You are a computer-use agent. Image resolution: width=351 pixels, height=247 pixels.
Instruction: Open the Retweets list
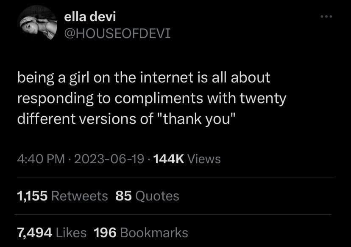coord(80,196)
